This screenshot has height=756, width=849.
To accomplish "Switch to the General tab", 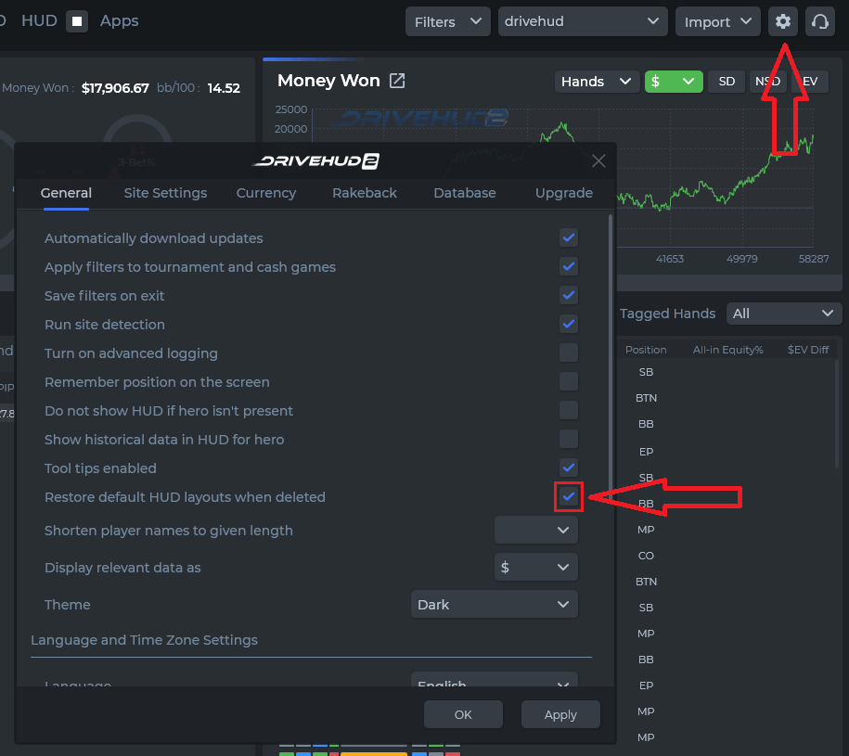I will point(66,193).
